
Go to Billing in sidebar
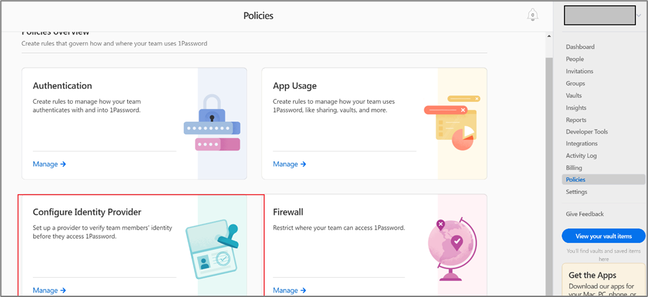574,168
